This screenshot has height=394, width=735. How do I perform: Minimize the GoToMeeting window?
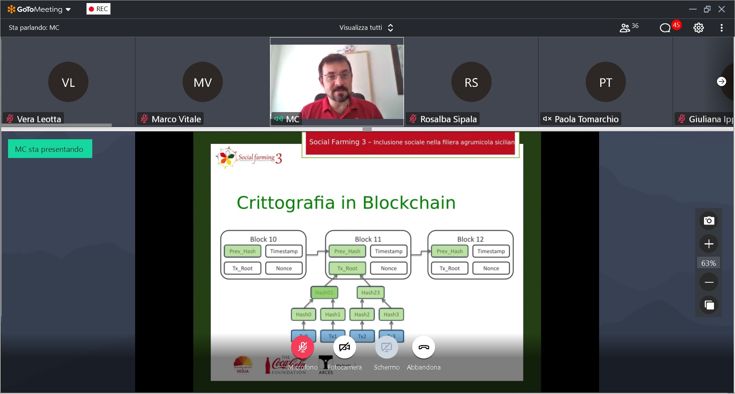(693, 9)
